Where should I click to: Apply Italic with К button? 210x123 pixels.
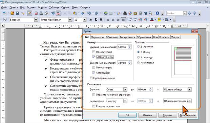pyautogui.click(x=96, y=20)
